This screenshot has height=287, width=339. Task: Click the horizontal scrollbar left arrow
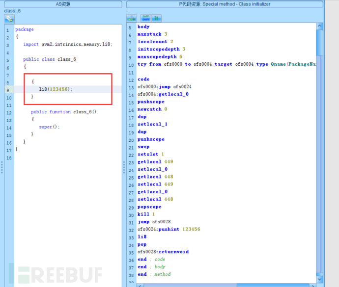click(x=140, y=286)
